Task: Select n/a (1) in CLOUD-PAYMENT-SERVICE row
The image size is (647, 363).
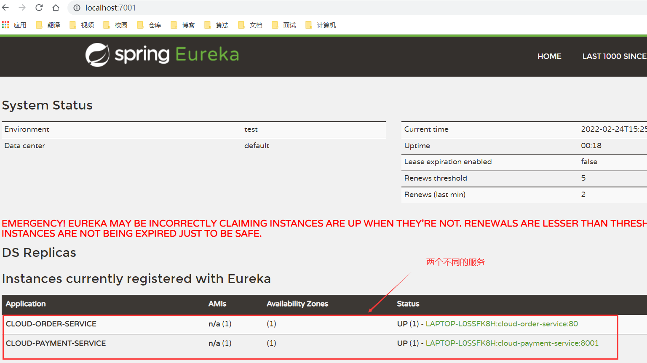Action: [x=220, y=343]
